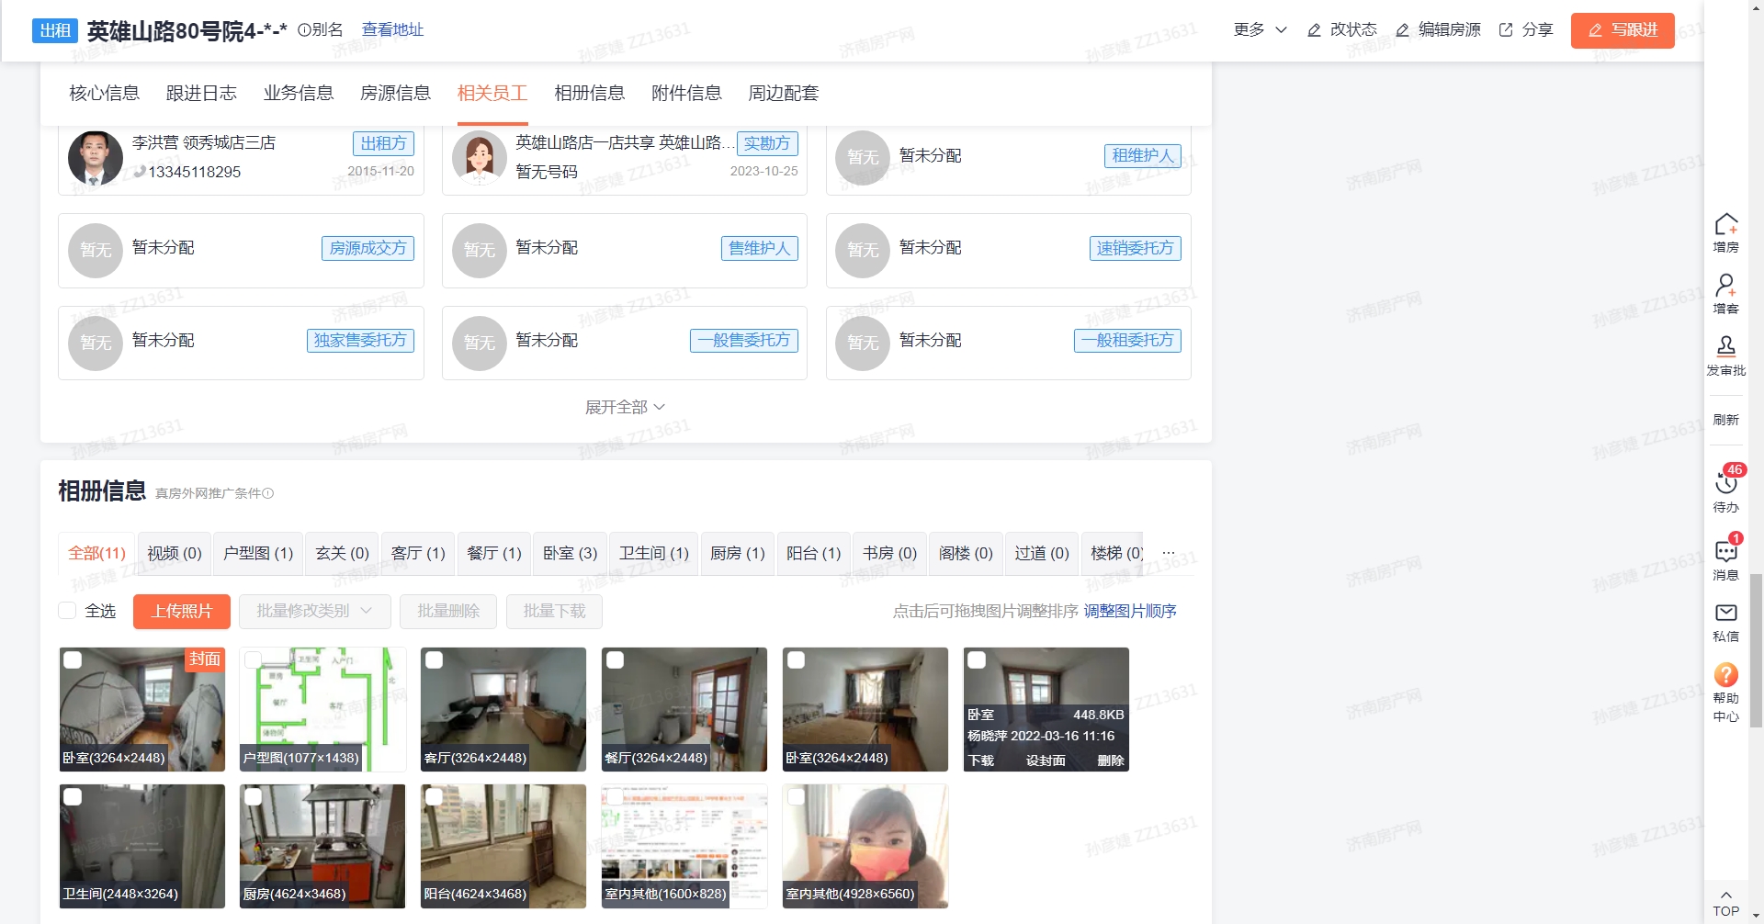The width and height of the screenshot is (1764, 924).
Task: Click the 增客 add-customer icon
Action: (1725, 287)
